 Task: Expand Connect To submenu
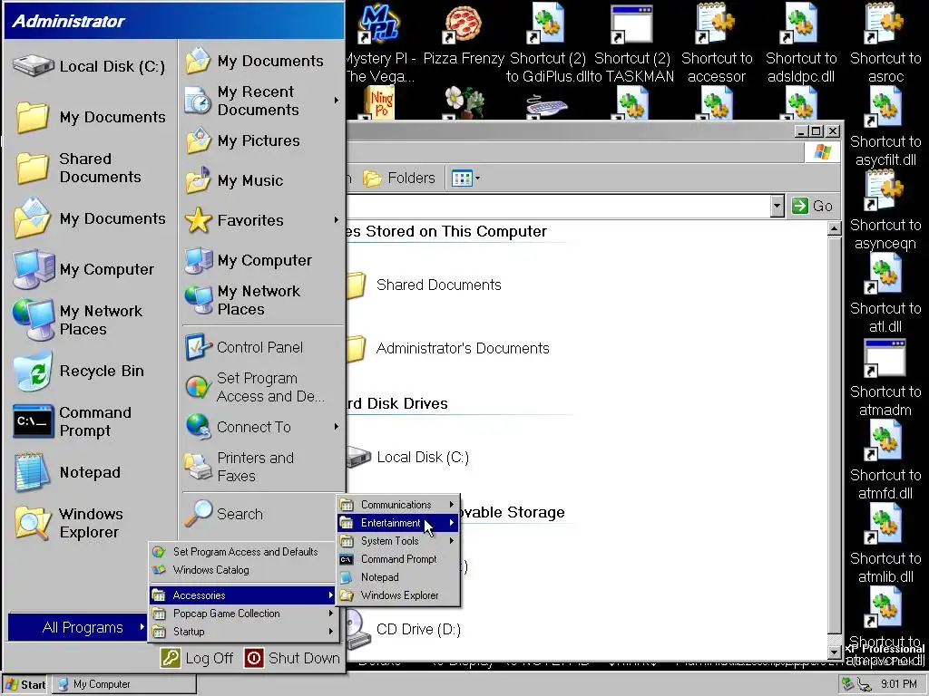[x=260, y=427]
